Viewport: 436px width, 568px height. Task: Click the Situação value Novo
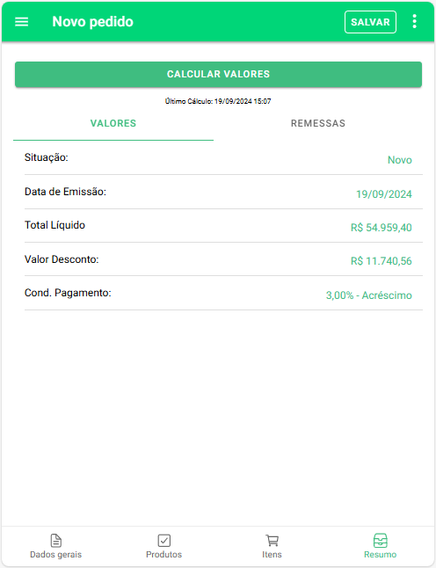pos(400,160)
